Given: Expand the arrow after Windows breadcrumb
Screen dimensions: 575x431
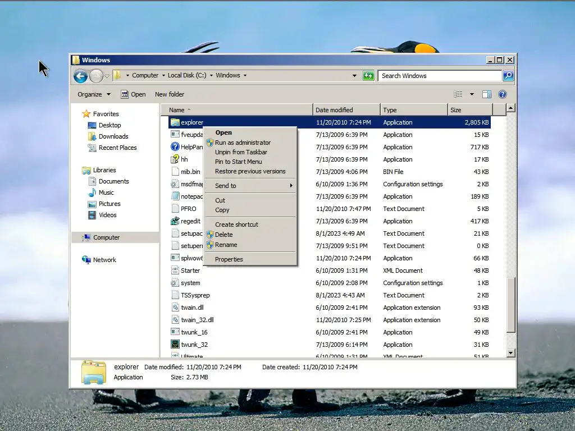Looking at the screenshot, I should [x=245, y=76].
